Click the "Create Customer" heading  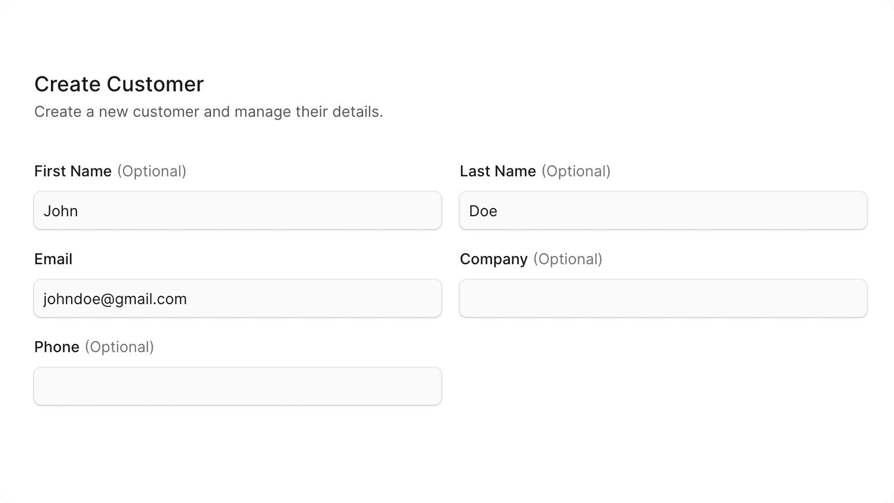tap(119, 84)
